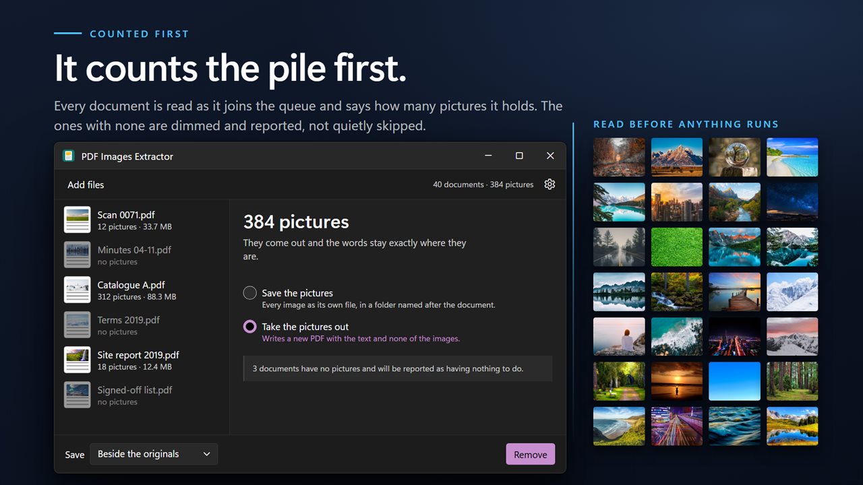Image resolution: width=863 pixels, height=485 pixels.
Task: Open the city skyline at sunset thumbnail
Action: click(677, 202)
